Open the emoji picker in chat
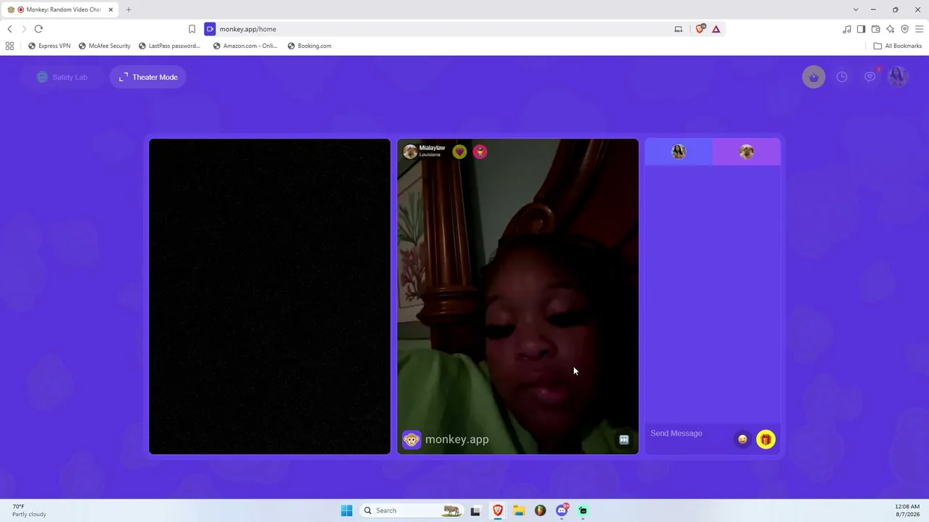Image resolution: width=929 pixels, height=522 pixels. click(x=742, y=439)
